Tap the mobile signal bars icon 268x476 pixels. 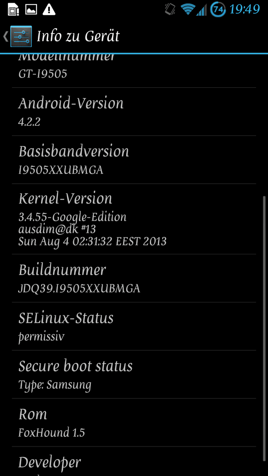click(x=201, y=10)
